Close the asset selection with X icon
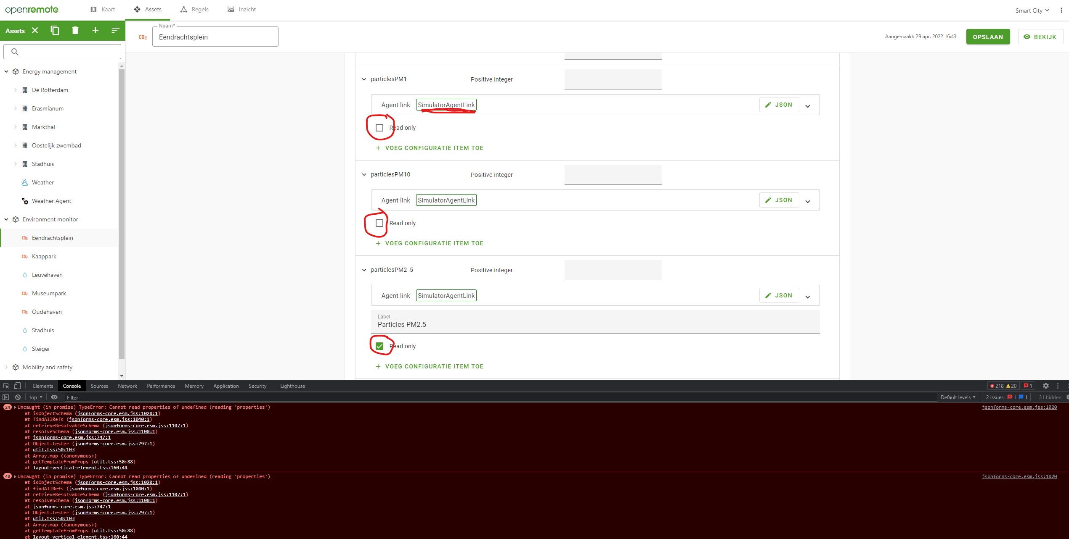The image size is (1069, 539). click(35, 30)
